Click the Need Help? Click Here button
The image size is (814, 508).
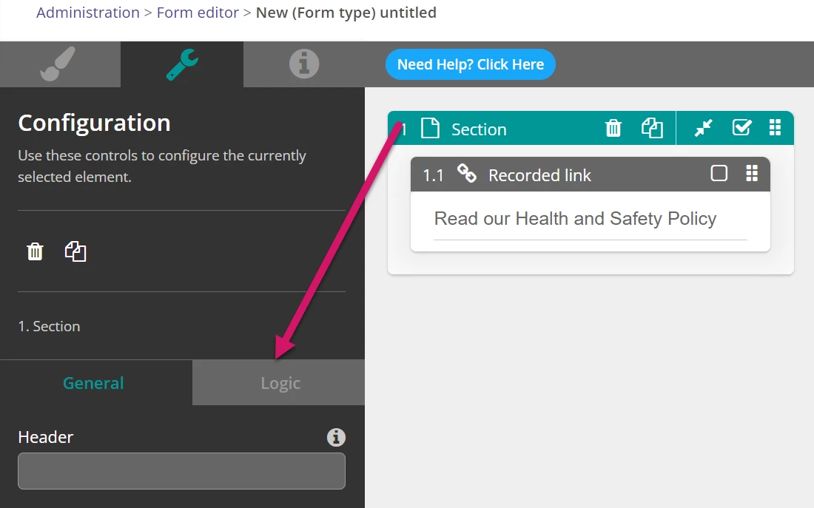471,64
